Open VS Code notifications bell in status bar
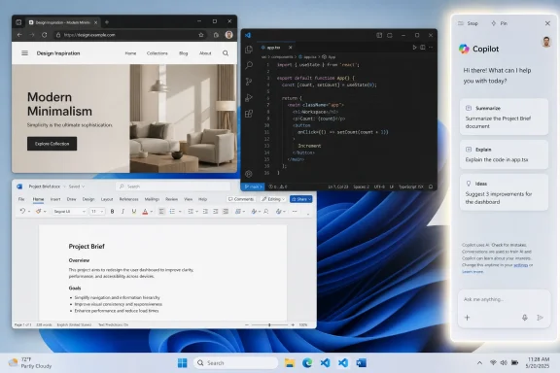Screen dimensions: 560x373 (431, 186)
